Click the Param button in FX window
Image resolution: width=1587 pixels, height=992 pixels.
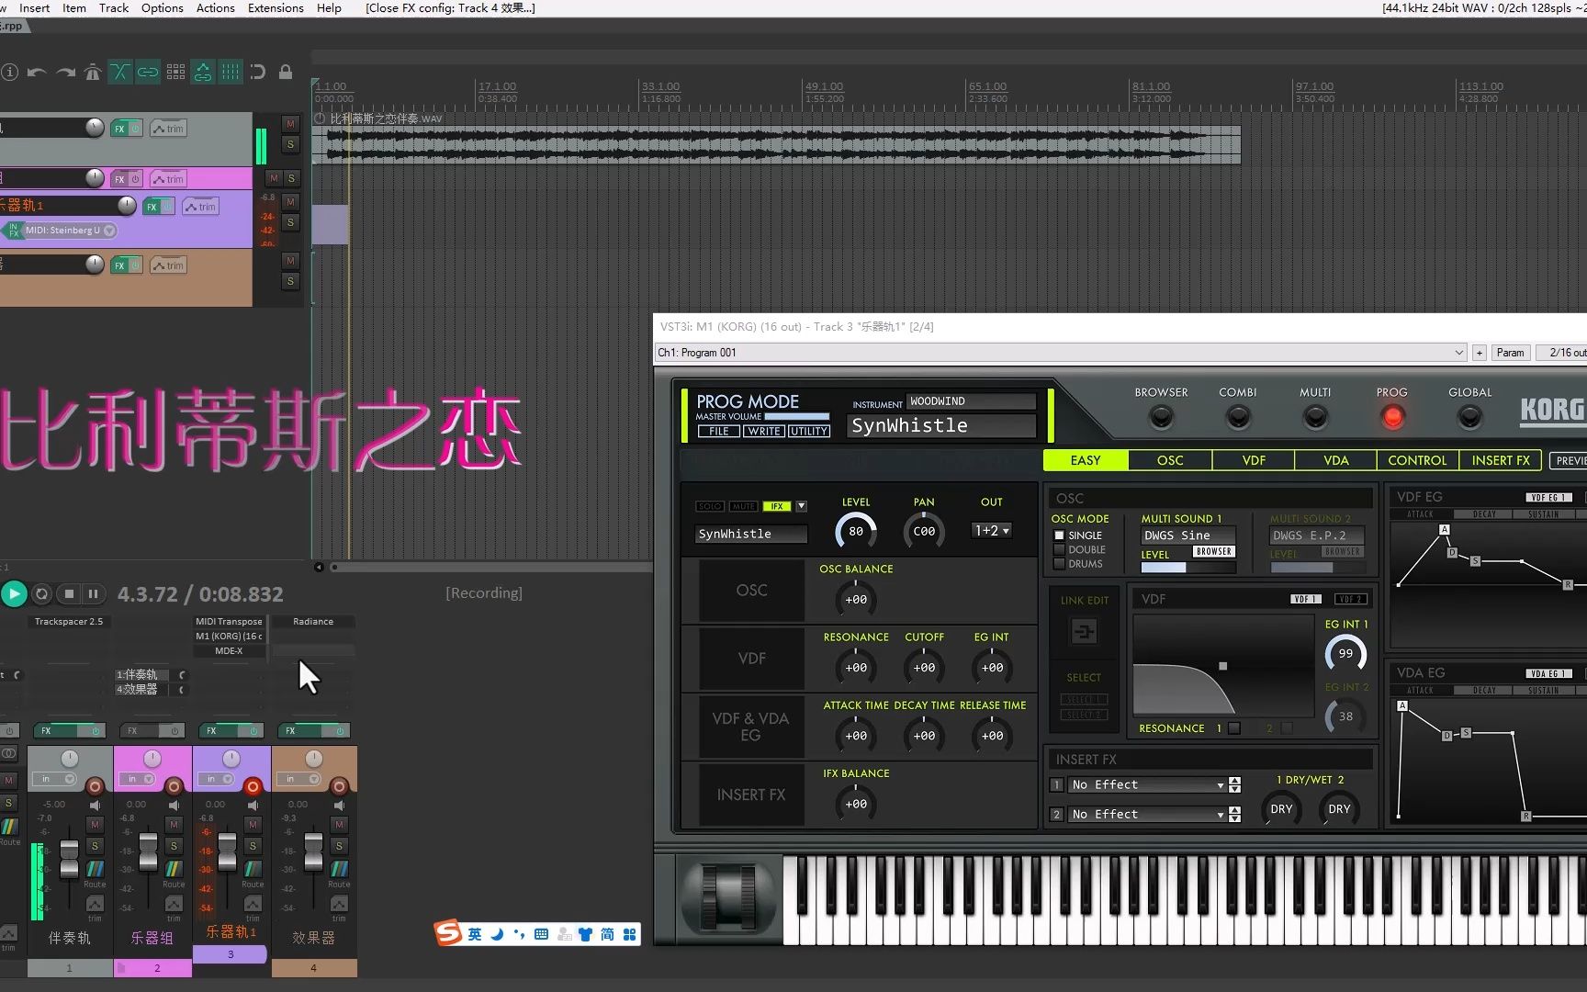point(1510,353)
